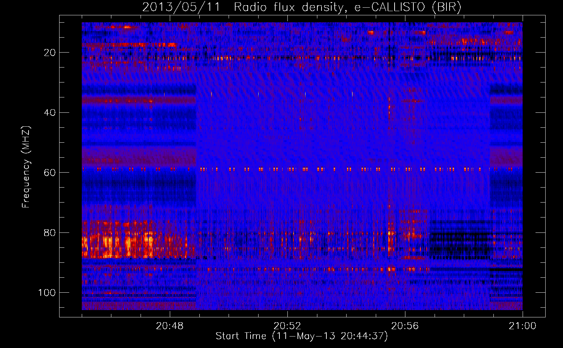Click the 40 MHz frequency tick label
This screenshot has width=563, height=348.
pyautogui.click(x=50, y=113)
